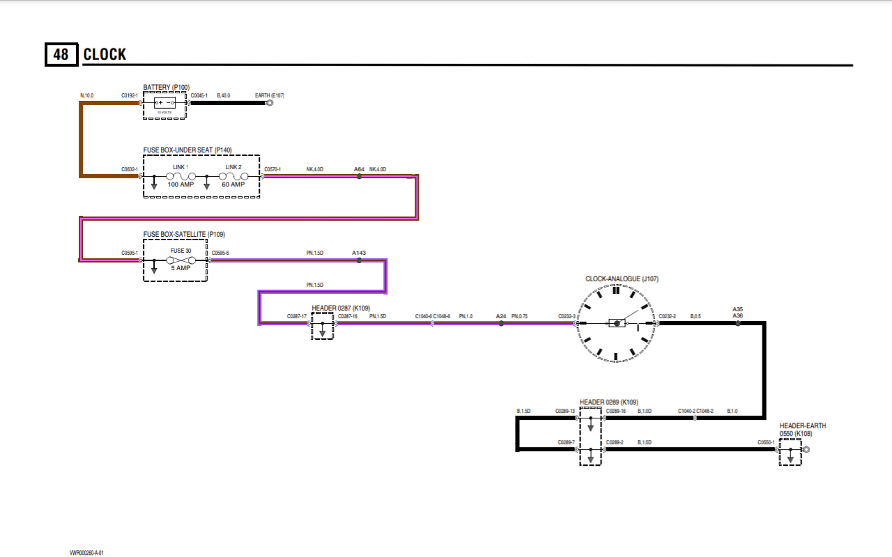Click the C0287-16 connector label

pyautogui.click(x=348, y=316)
